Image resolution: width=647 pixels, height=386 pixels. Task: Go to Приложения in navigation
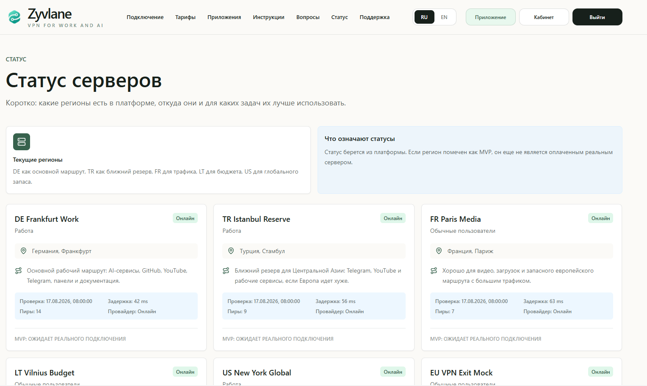(224, 17)
